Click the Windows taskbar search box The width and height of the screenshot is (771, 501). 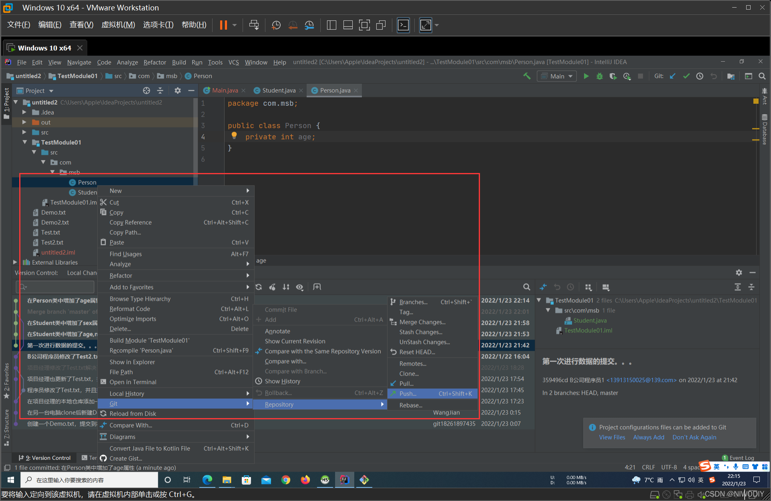(x=89, y=480)
